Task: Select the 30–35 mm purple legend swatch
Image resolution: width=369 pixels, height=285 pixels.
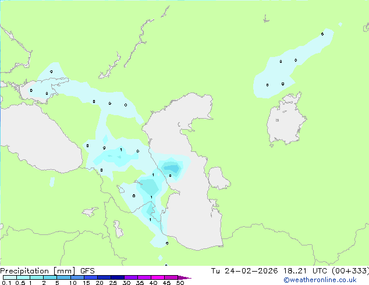Action: [131, 277]
